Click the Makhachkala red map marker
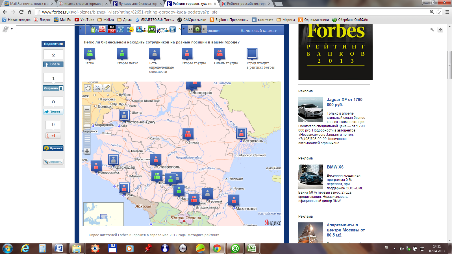 pyautogui.click(x=234, y=201)
